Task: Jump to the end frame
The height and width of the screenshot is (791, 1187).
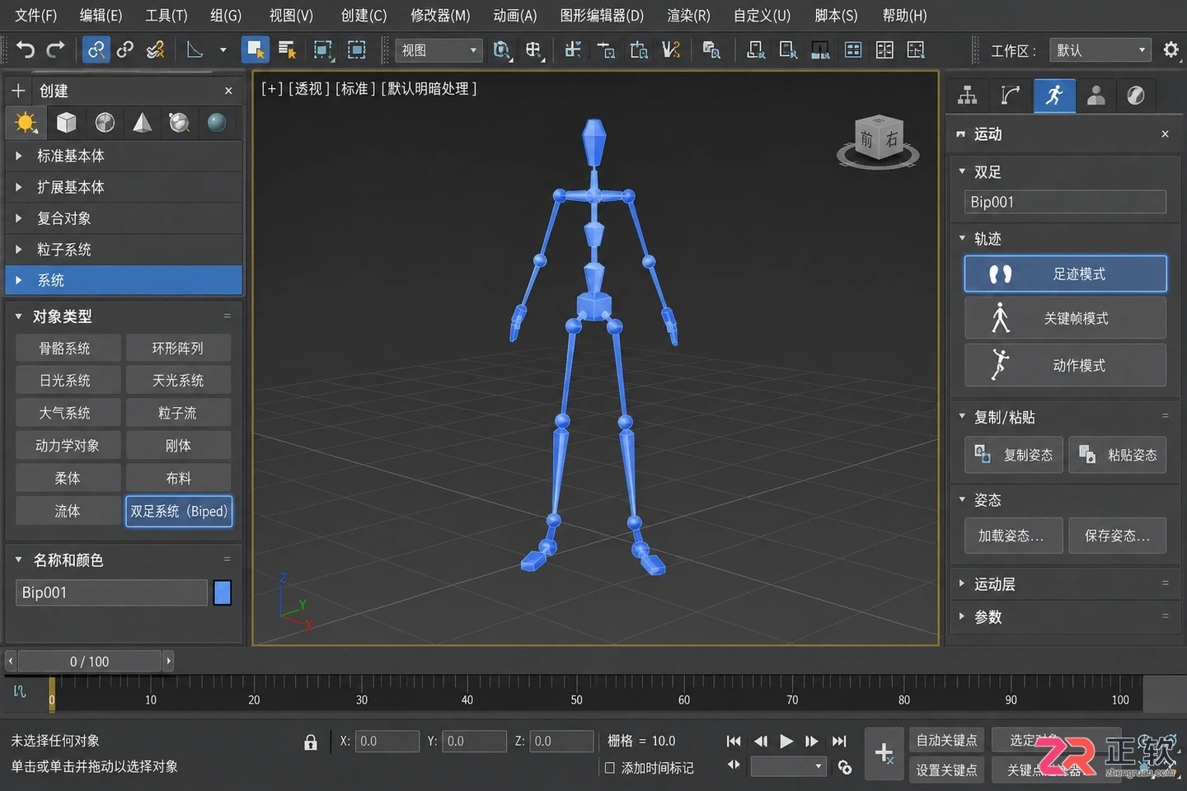Action: click(839, 742)
